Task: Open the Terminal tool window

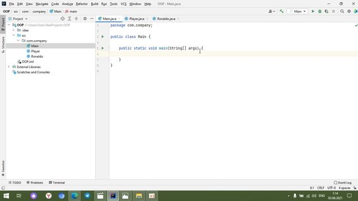Action: (x=57, y=183)
